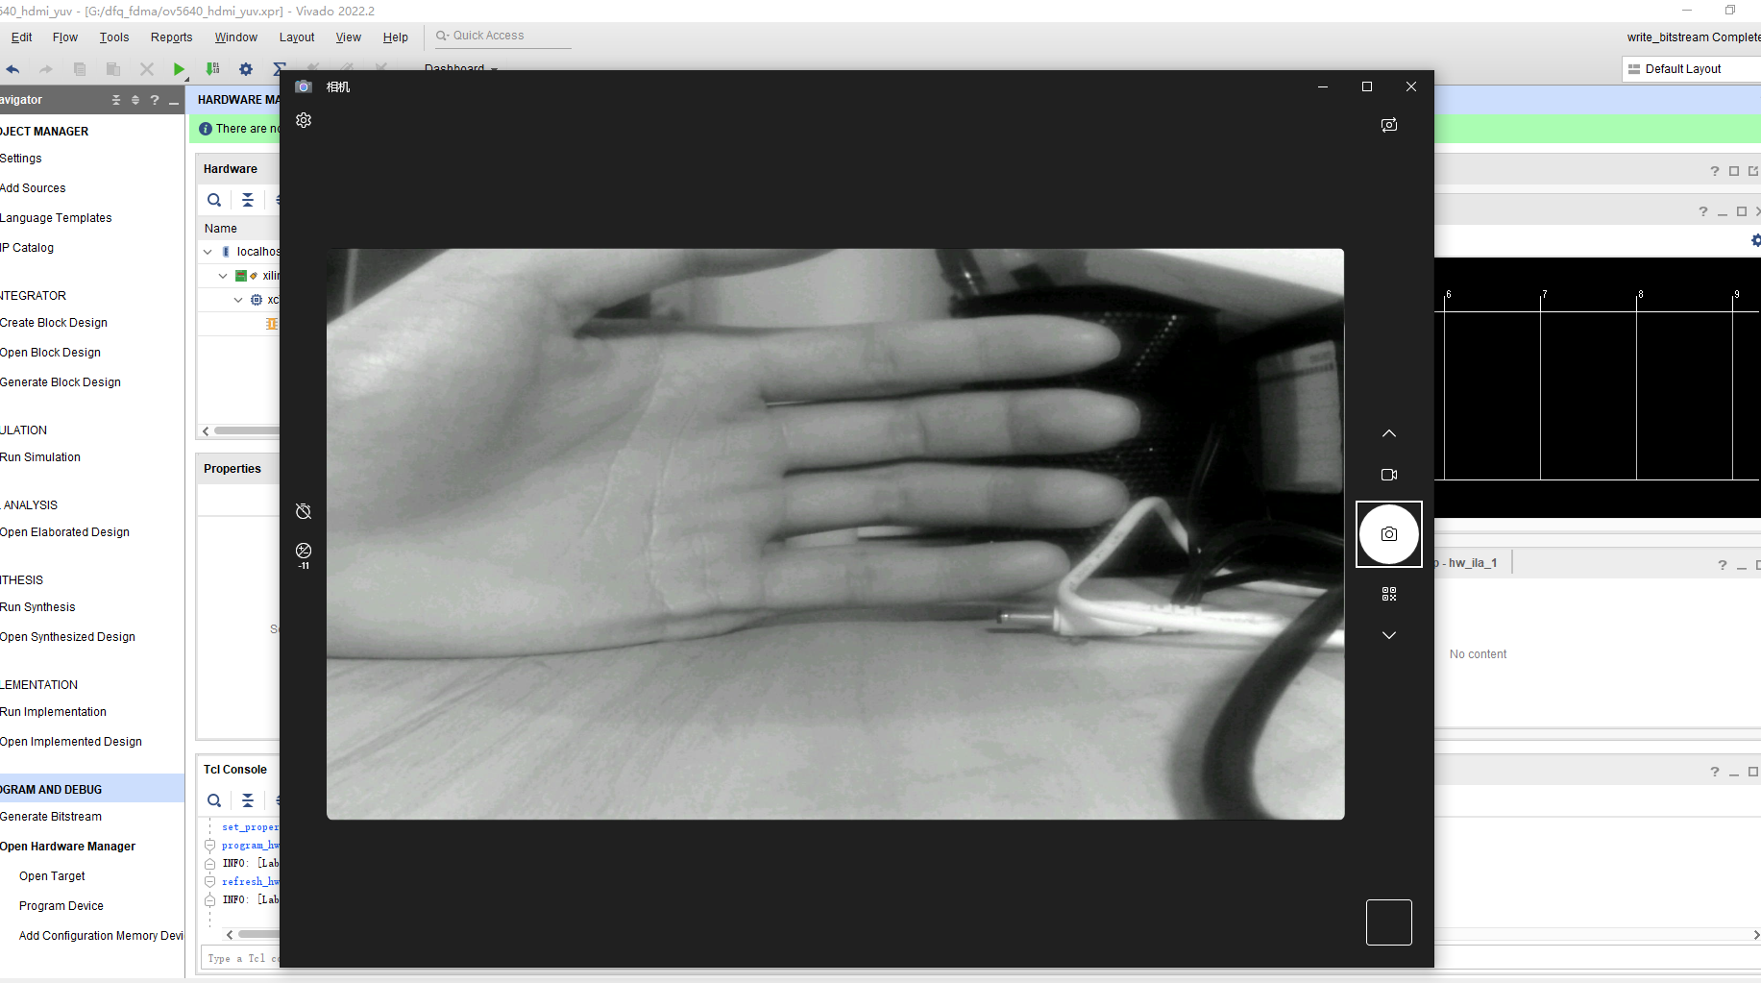
Task: Open the camera roll thumbnail box
Action: [1389, 922]
